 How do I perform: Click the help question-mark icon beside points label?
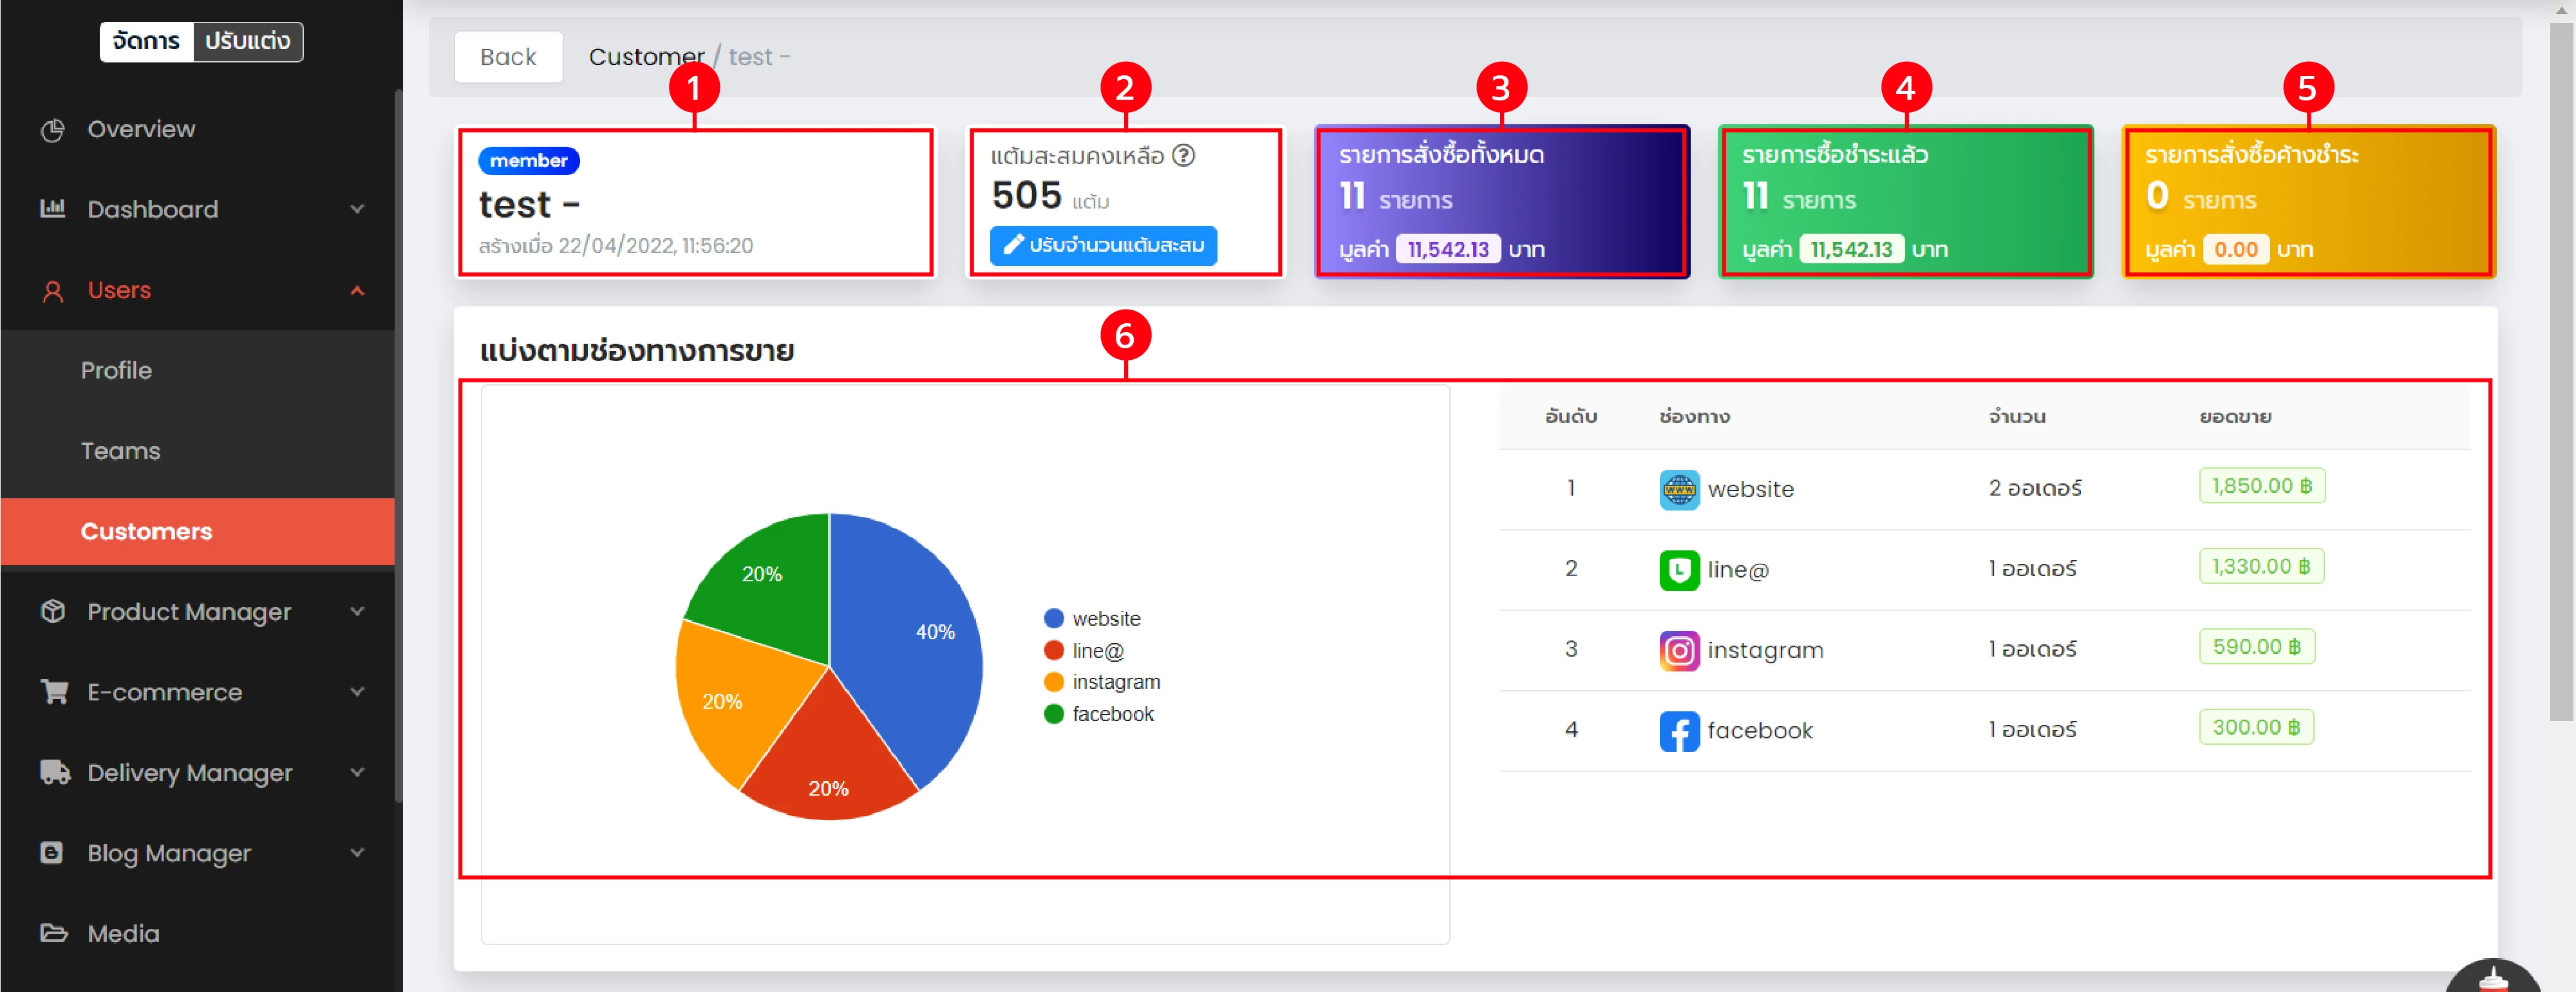pyautogui.click(x=1184, y=155)
